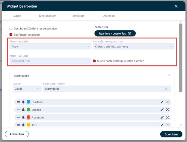Viewport: 187px width, 142px height.
Task: Delete the Typ row using X icon
Action: 167,125
